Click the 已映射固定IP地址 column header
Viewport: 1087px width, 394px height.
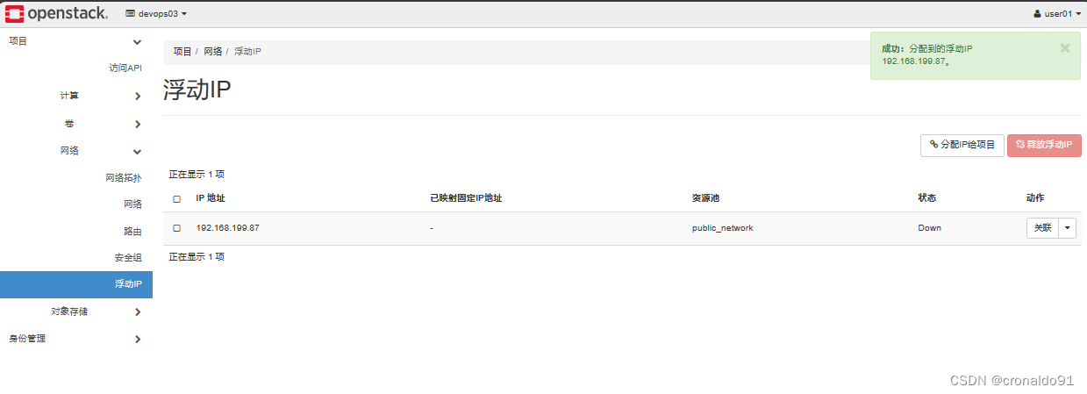[x=466, y=198]
